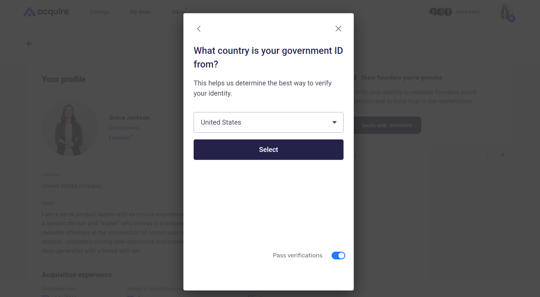Image resolution: width=540 pixels, height=297 pixels.
Task: Disable the Pass verifications toggle
Action: (338, 255)
